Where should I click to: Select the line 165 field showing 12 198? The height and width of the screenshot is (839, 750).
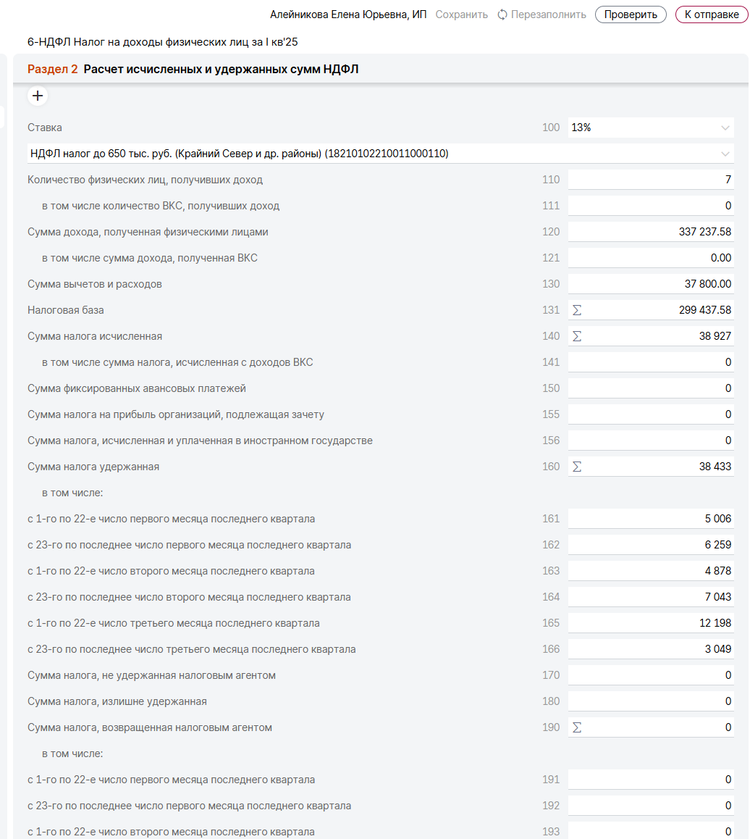point(651,623)
